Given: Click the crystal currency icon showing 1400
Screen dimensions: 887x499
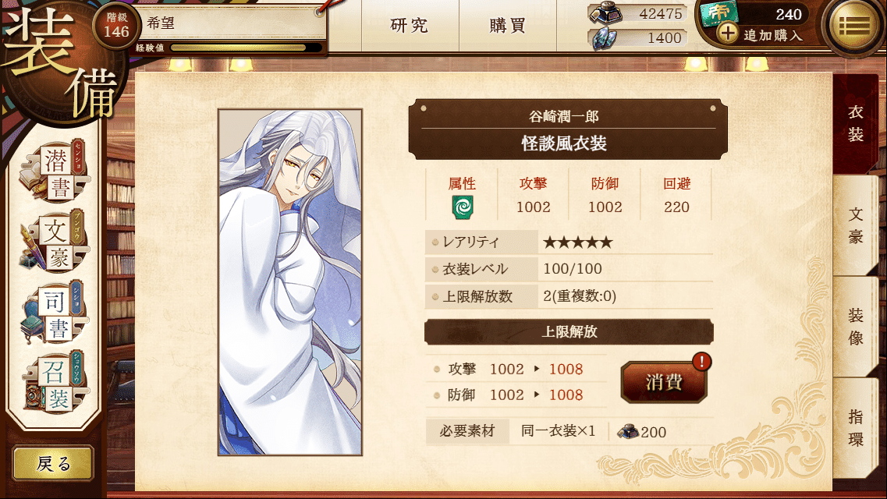Looking at the screenshot, I should point(603,39).
